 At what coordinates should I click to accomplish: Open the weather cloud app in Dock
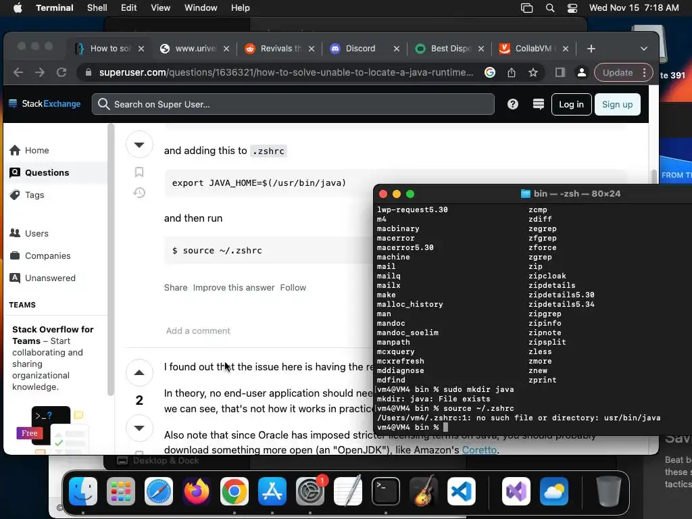click(554, 491)
